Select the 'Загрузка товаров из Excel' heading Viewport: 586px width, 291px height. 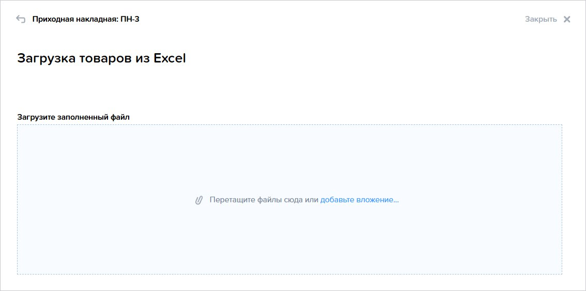pyautogui.click(x=101, y=59)
